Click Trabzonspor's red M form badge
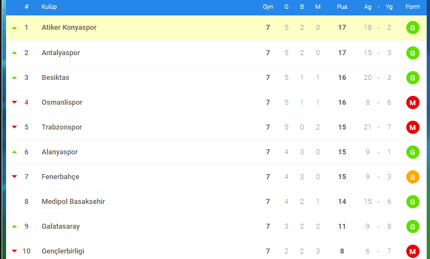 tap(413, 127)
